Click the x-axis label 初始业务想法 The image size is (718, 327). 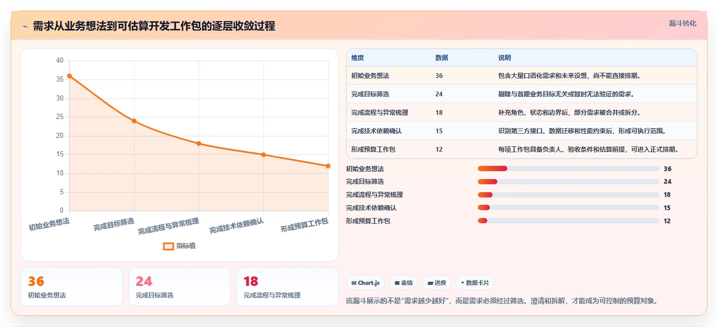point(49,225)
